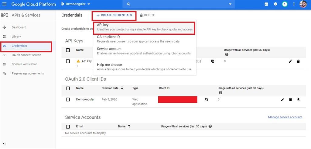Choose API key from the dropdown menu
Screen dimensions: 311x149
[145, 27]
